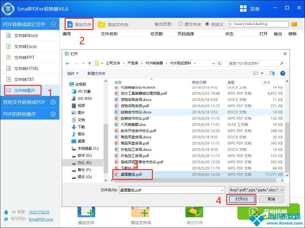Click the Add Folder toolbar icon
The image size is (305, 228).
tap(102, 24)
